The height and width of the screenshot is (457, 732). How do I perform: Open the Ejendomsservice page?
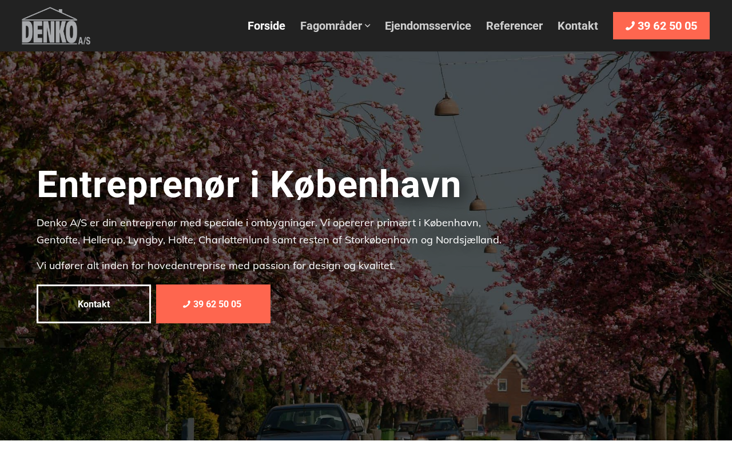click(x=428, y=26)
